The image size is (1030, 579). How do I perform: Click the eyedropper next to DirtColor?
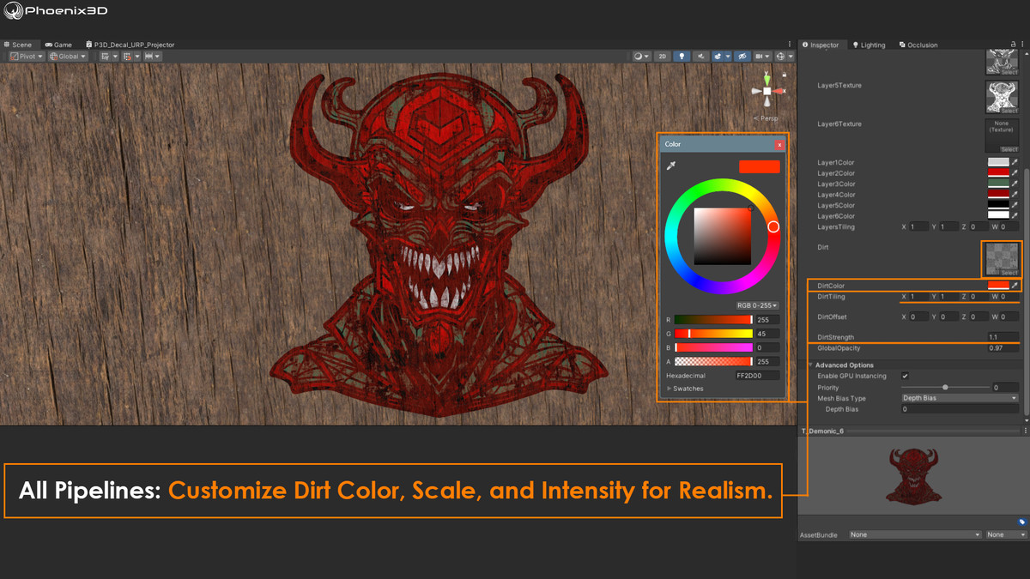[x=1015, y=285]
